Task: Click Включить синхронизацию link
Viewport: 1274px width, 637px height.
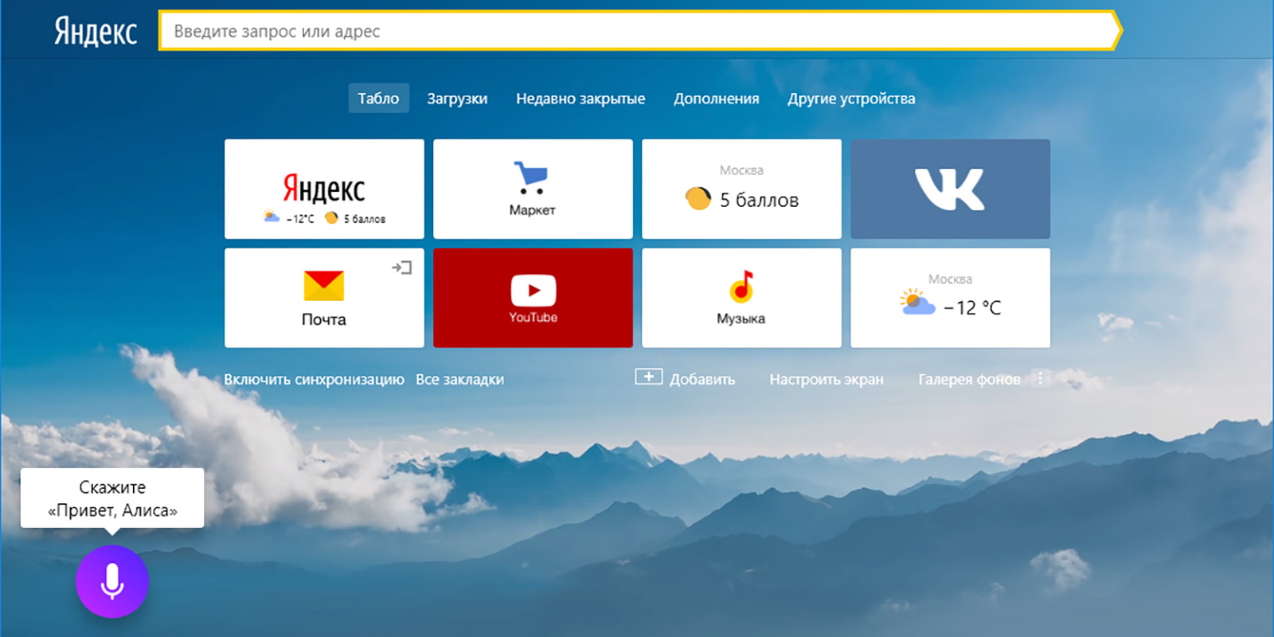Action: (x=314, y=379)
